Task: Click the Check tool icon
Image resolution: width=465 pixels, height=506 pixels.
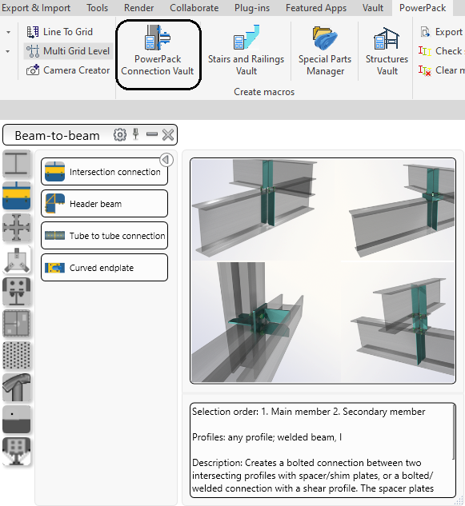Action: pyautogui.click(x=425, y=51)
